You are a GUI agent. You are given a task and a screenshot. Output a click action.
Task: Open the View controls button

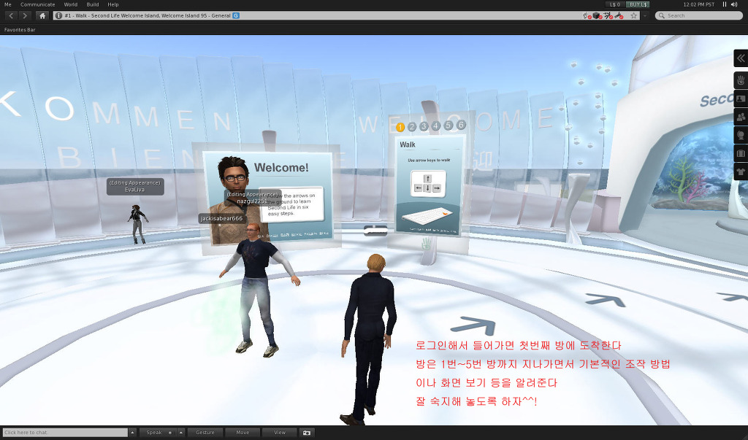pyautogui.click(x=280, y=433)
